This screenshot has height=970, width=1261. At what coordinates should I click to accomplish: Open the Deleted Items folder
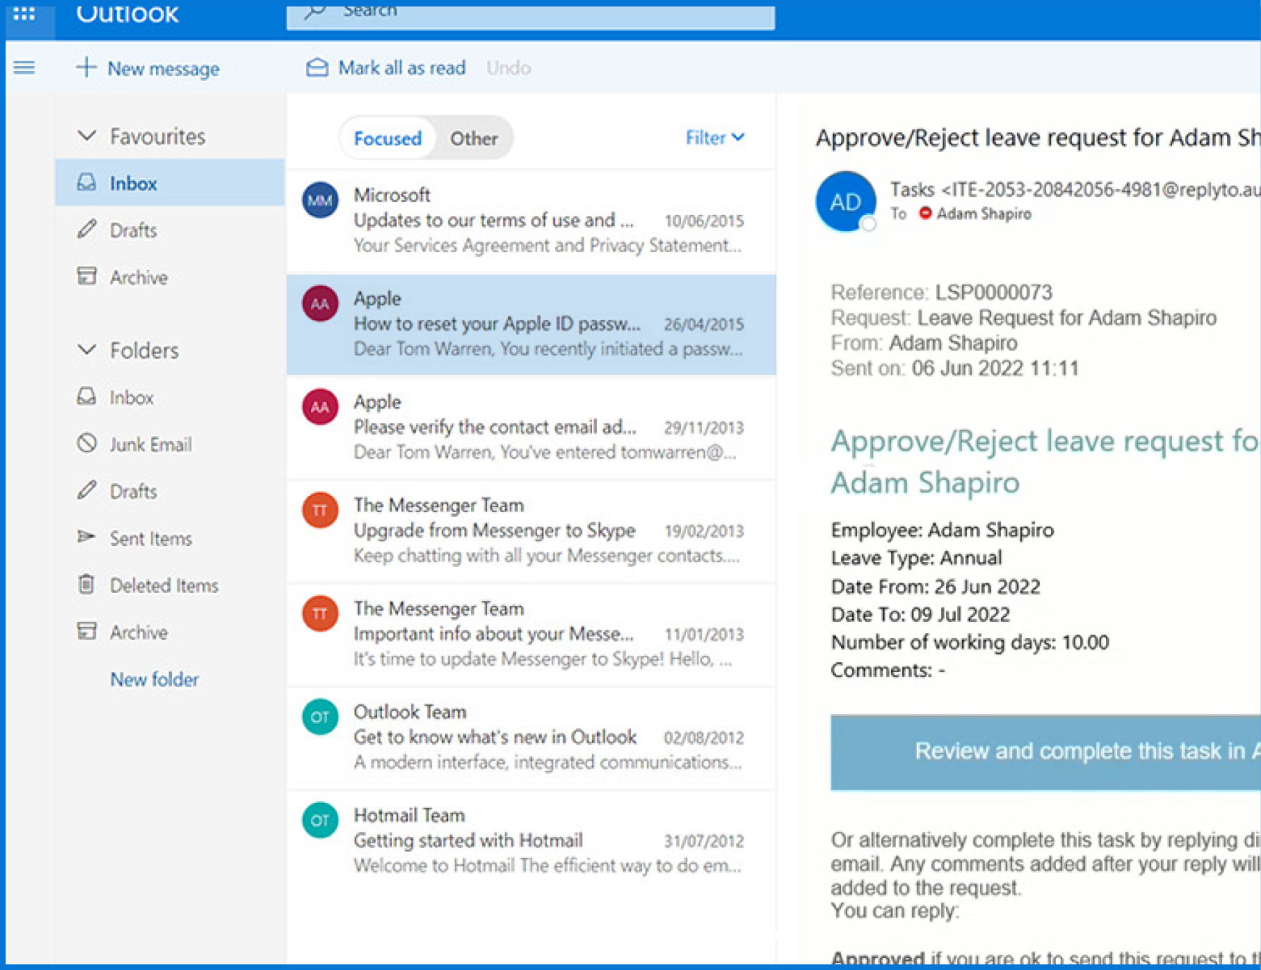[x=170, y=585]
